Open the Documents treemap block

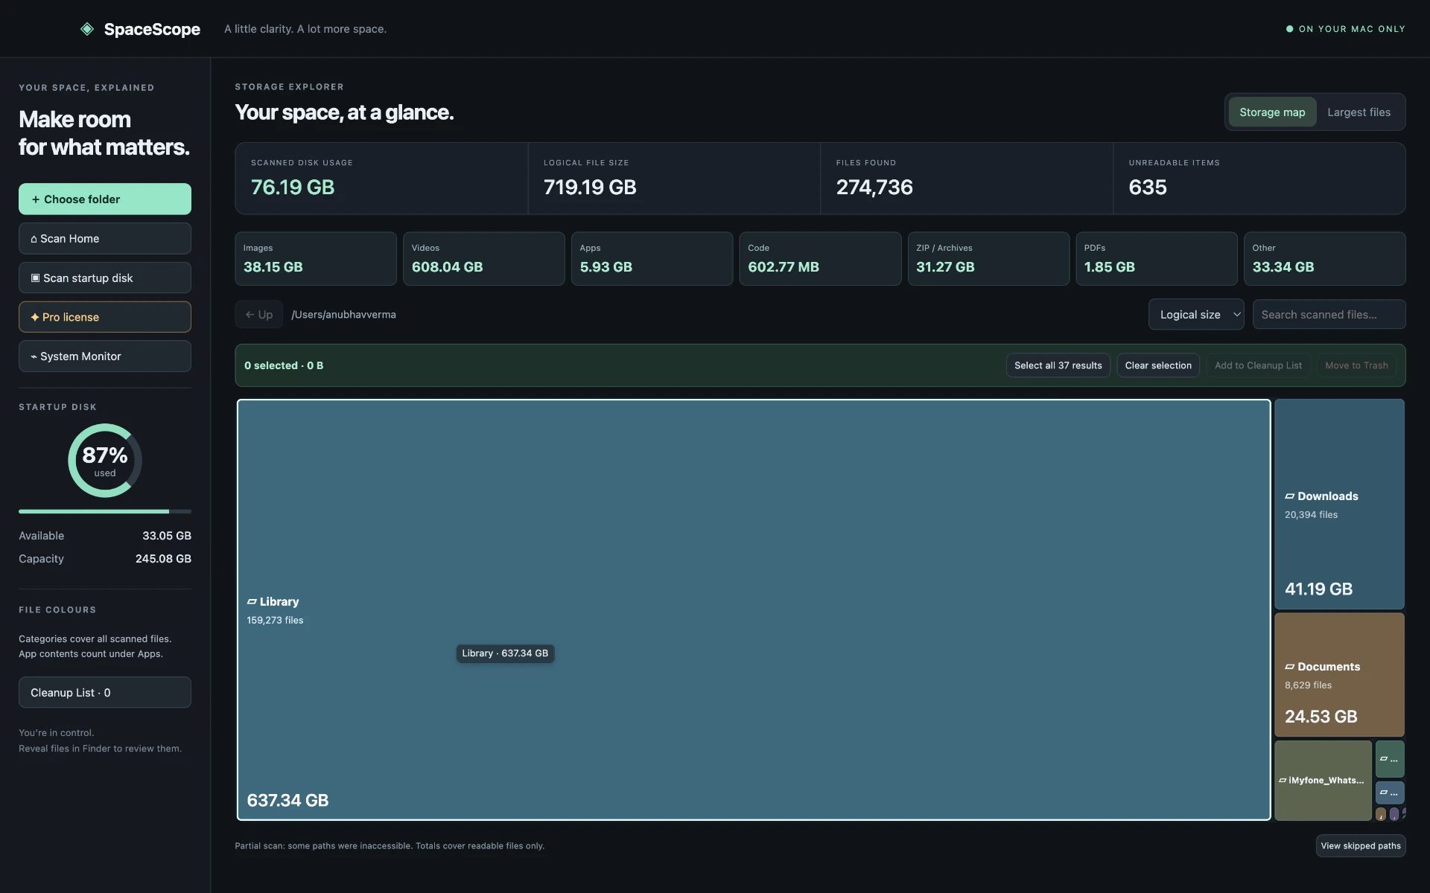pyautogui.click(x=1339, y=674)
